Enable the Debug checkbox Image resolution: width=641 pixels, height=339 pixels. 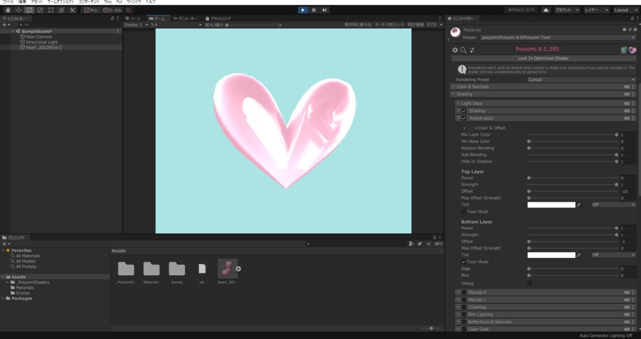pyautogui.click(x=530, y=283)
